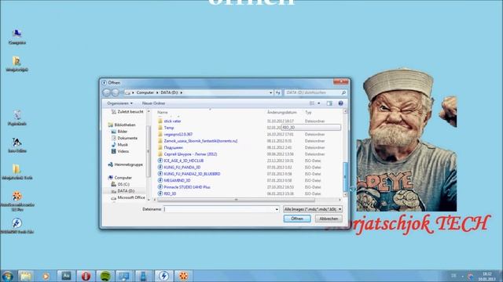This screenshot has height=282, width=503.
Task: Click the Back arrow in Öffnen dialog
Action: point(107,92)
